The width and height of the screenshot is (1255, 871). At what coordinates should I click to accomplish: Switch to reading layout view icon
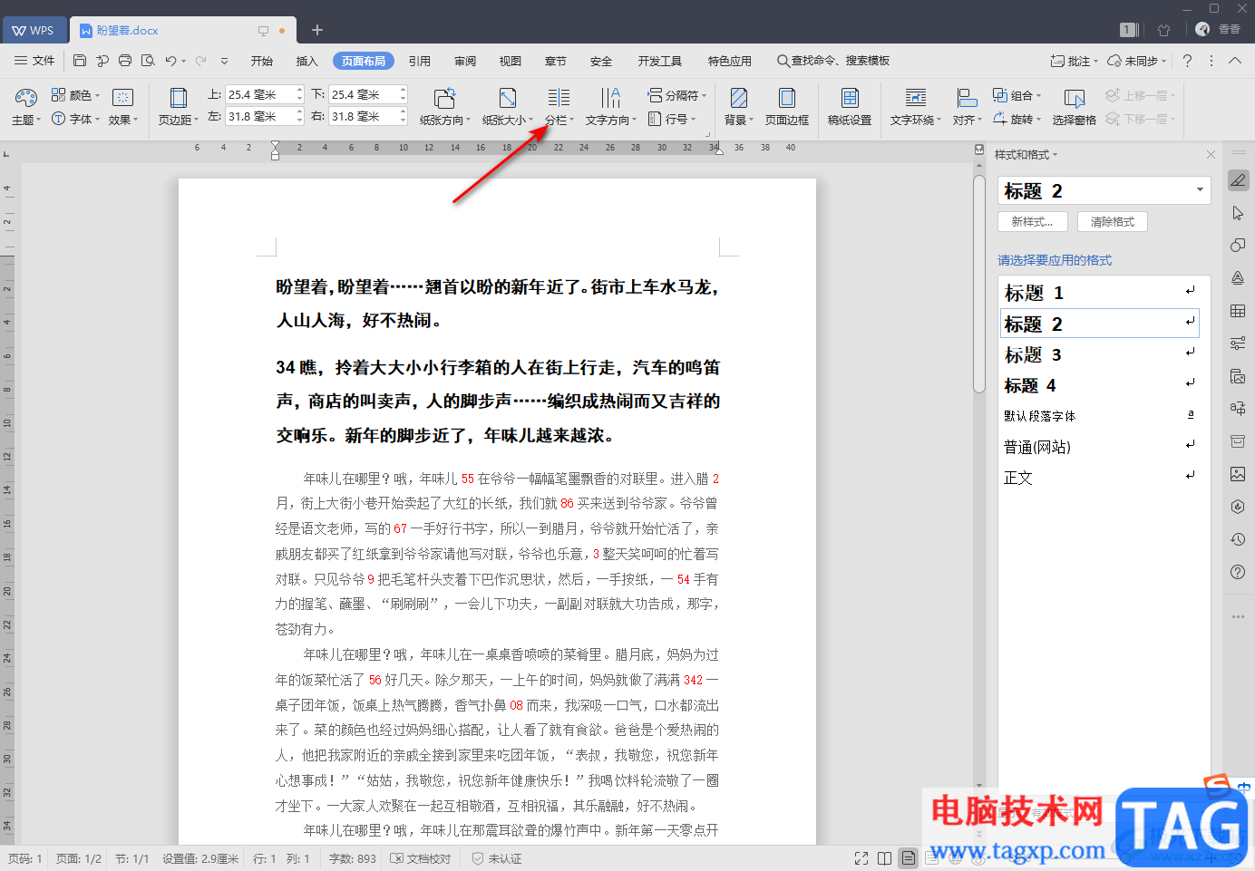(884, 858)
